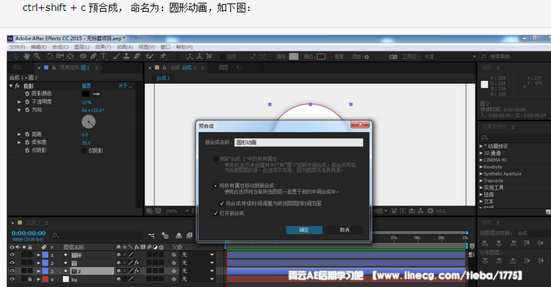Hide the bg layer with its eye icon
551x287 pixels.
(12, 279)
